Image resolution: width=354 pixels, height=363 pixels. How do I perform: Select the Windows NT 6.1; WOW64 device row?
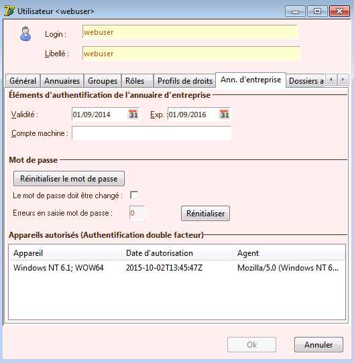point(176,268)
